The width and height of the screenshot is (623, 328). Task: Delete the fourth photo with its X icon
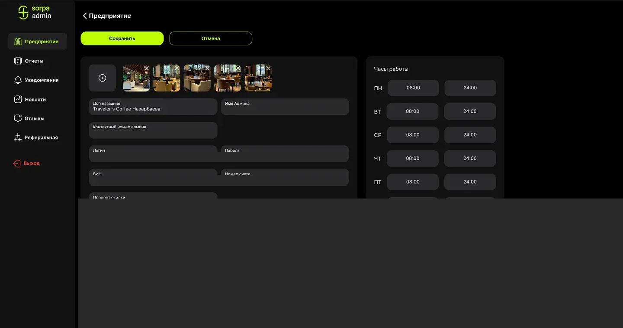click(x=238, y=68)
